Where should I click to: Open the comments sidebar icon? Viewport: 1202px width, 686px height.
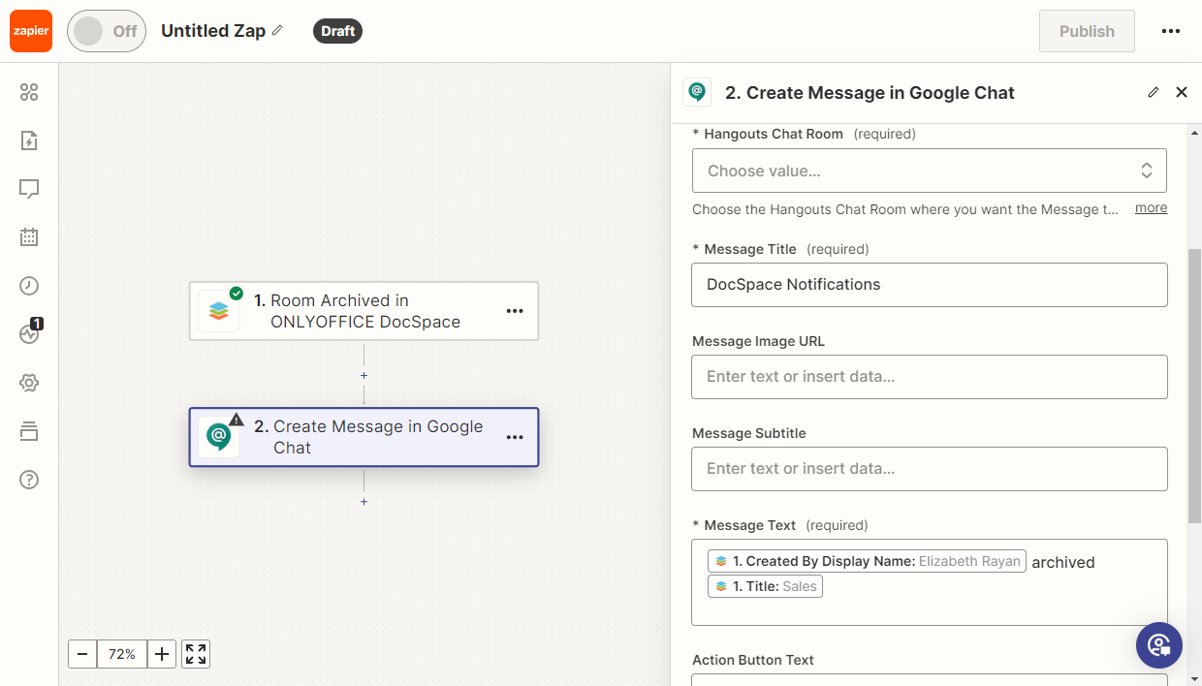coord(29,189)
